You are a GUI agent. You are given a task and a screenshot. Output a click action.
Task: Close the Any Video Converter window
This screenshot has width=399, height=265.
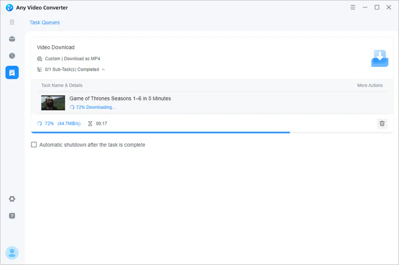pos(389,7)
